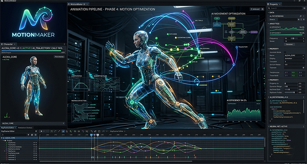Click the button at top-right of Character preview
The height and width of the screenshot is (164, 307).
pyautogui.click(x=59, y=57)
